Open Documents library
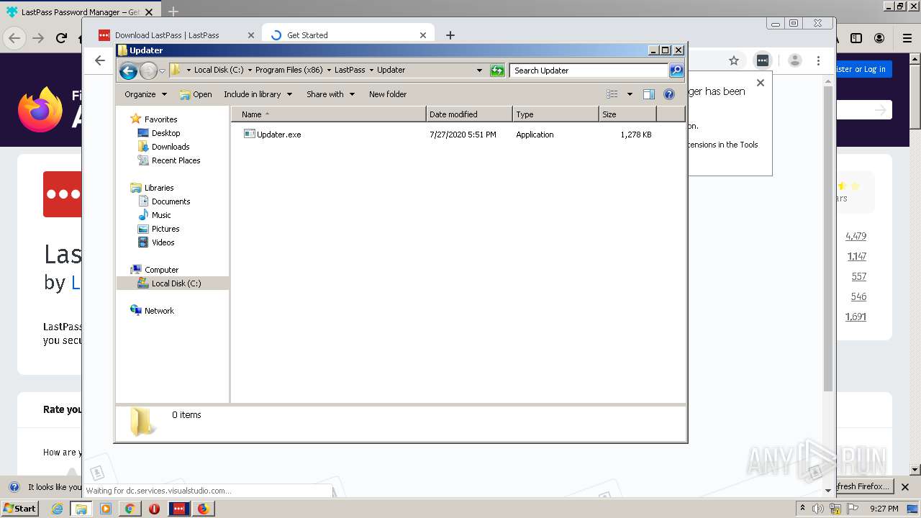Image resolution: width=921 pixels, height=518 pixels. pos(171,201)
